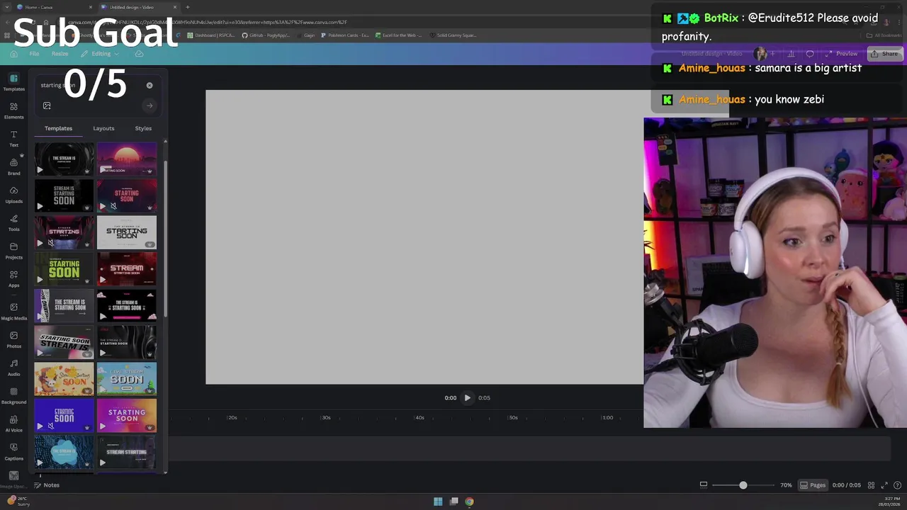The image size is (907, 510).
Task: Open the Captions sidebar panel
Action: pos(13,451)
